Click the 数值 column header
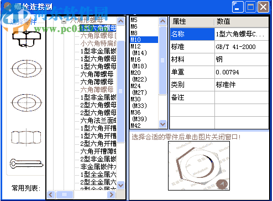 [x=242, y=21]
